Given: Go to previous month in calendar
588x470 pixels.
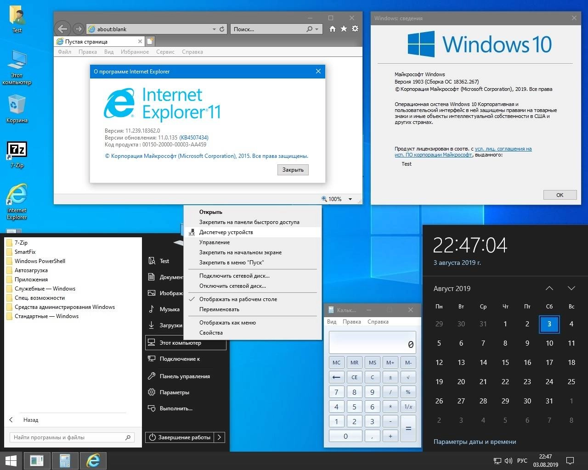Looking at the screenshot, I should point(549,288).
